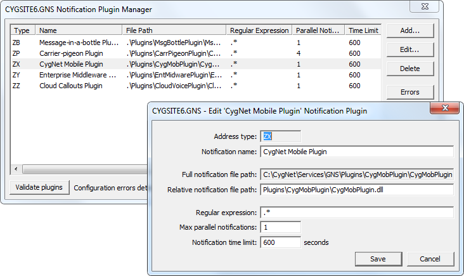Sort by Regular Expression column header

click(x=259, y=30)
